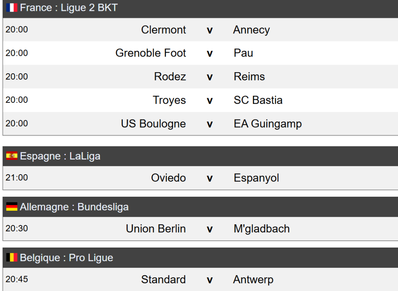Viewport: 398px width, 291px height.
Task: Open the Allemagne : Bundesliga header
Action: pos(74,207)
